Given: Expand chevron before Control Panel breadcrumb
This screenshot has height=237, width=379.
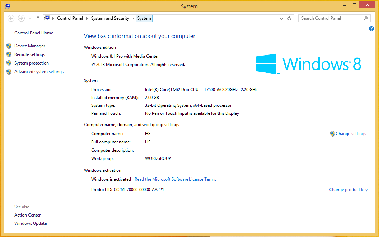Looking at the screenshot, I should [x=53, y=18].
